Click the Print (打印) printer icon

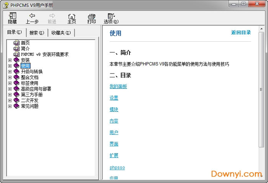[x=92, y=16]
